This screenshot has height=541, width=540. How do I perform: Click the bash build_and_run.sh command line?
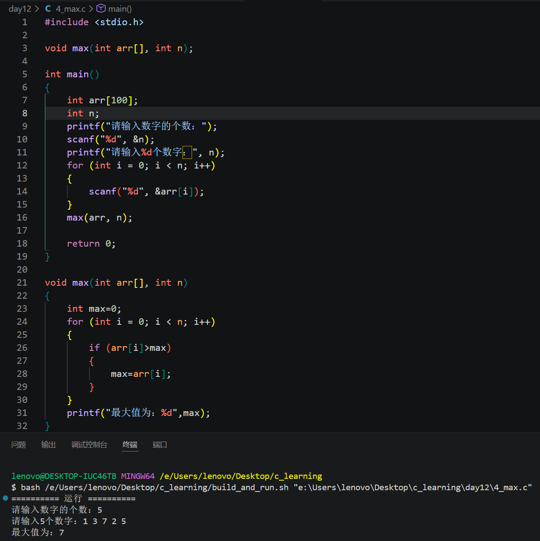point(272,488)
